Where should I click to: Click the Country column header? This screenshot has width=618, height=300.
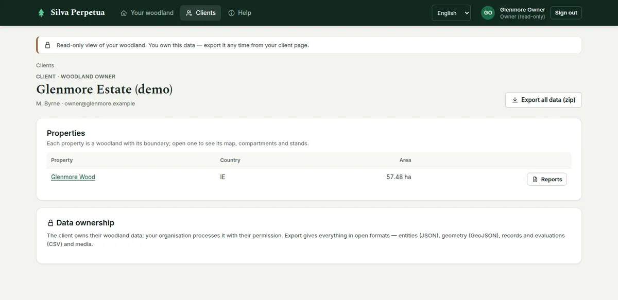click(230, 160)
